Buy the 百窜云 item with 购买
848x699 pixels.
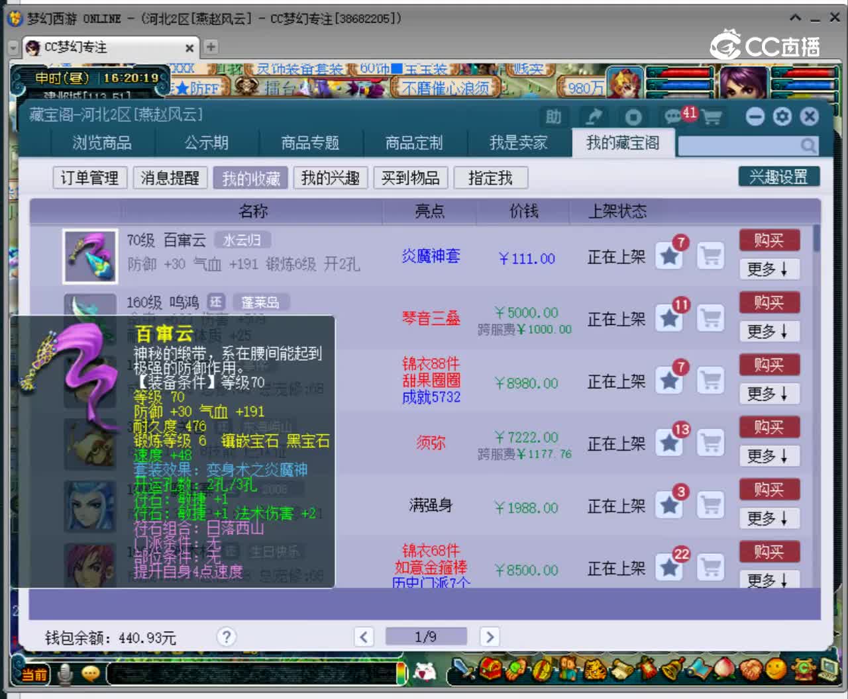[768, 240]
